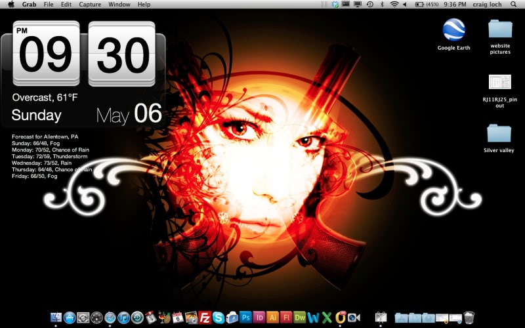The height and width of the screenshot is (328, 525).
Task: Launch Photoshop from the dock
Action: (245, 318)
